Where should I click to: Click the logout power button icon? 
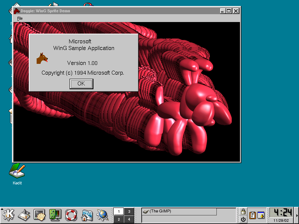[x=243, y=219]
